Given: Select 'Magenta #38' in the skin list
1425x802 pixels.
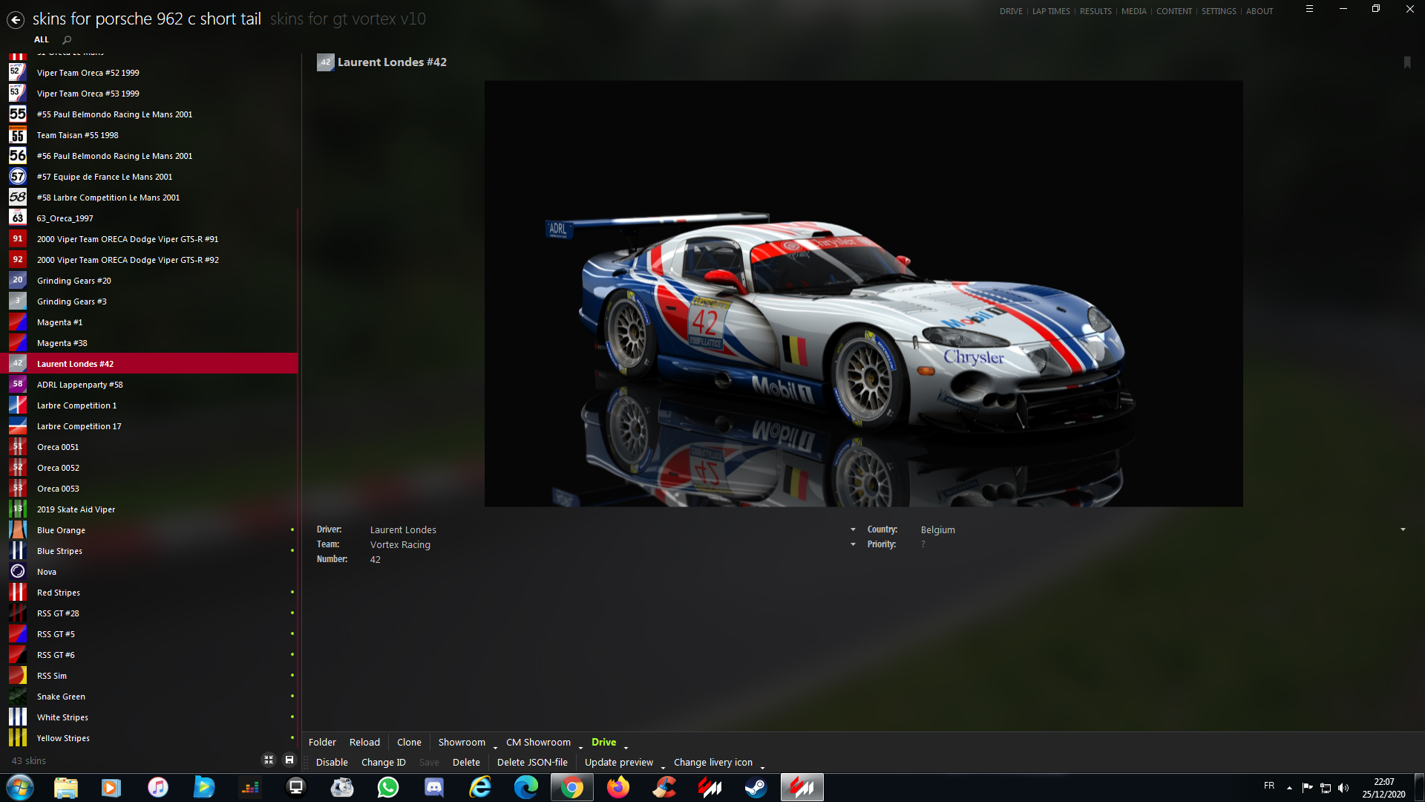Looking at the screenshot, I should 148,343.
